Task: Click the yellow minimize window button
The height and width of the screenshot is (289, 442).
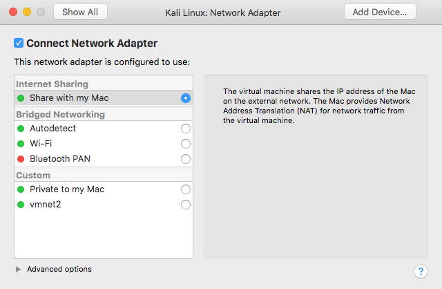Action: click(27, 12)
